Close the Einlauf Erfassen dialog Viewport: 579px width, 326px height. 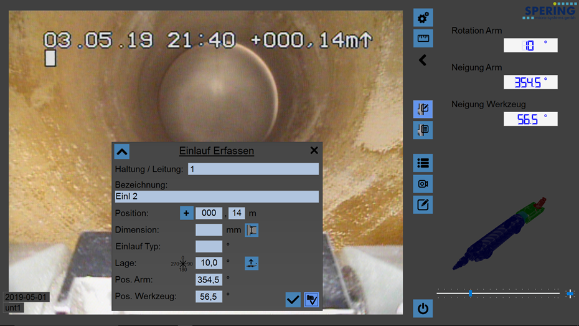tap(314, 150)
